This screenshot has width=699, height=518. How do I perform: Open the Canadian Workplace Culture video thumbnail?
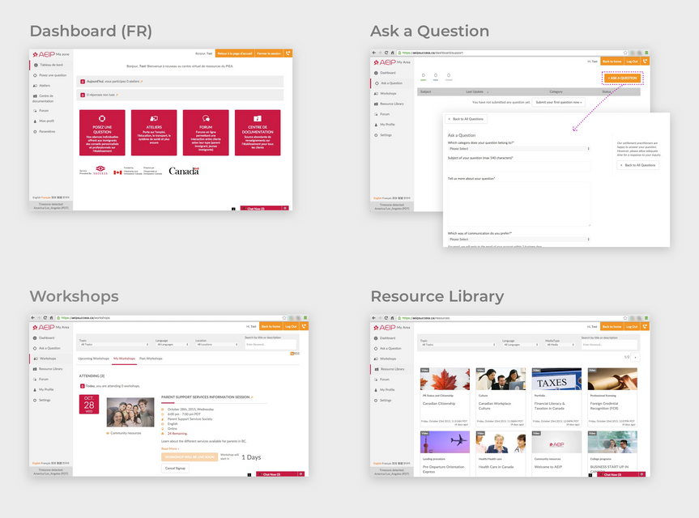(501, 379)
